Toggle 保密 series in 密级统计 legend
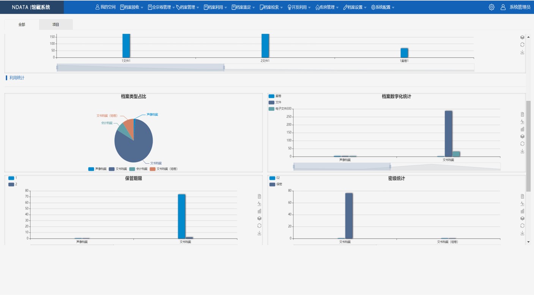The width and height of the screenshot is (534, 295). point(276,184)
